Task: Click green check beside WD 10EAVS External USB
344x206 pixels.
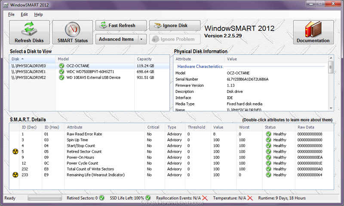Action: pos(61,77)
